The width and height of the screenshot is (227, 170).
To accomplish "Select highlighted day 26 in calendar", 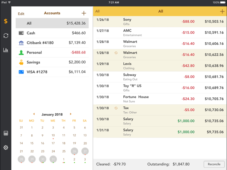I will (74, 151).
